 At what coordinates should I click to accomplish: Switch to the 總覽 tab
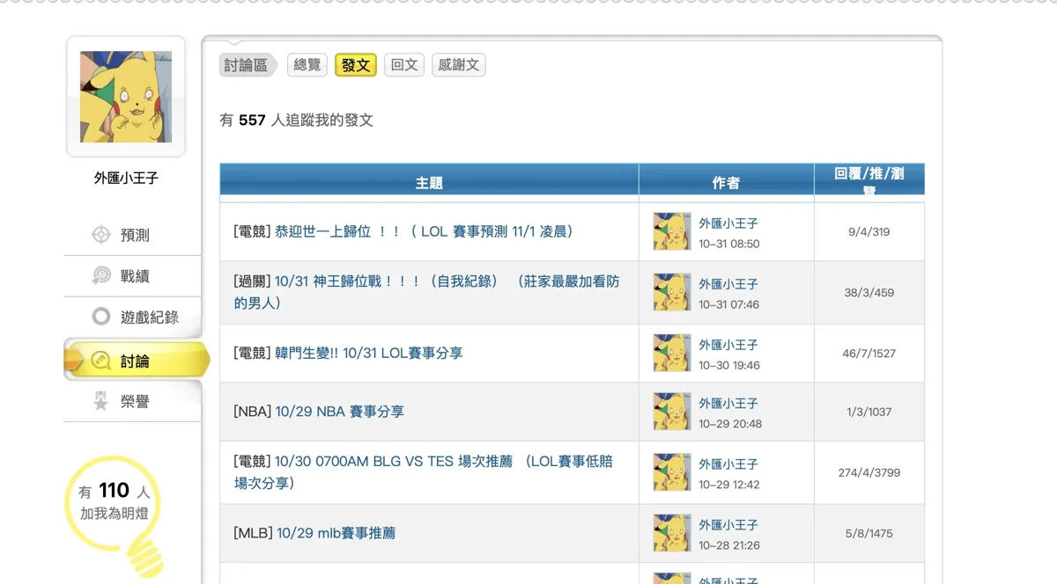307,65
